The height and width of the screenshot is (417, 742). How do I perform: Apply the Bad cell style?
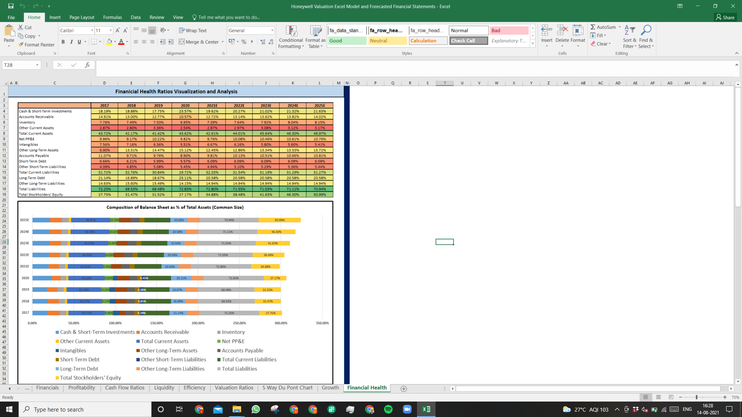coord(509,31)
